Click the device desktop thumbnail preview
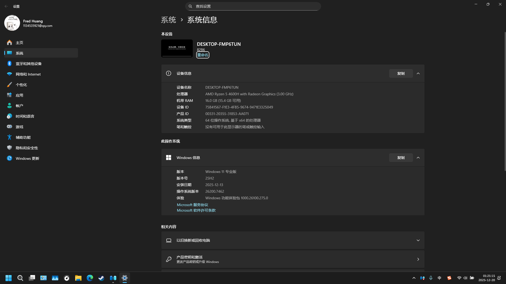Image resolution: width=506 pixels, height=284 pixels. coord(177,48)
